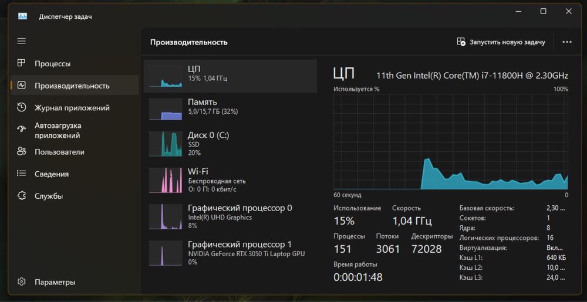Close the Task Manager window

(x=569, y=11)
